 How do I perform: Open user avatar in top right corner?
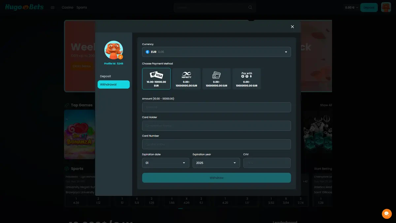tap(386, 7)
